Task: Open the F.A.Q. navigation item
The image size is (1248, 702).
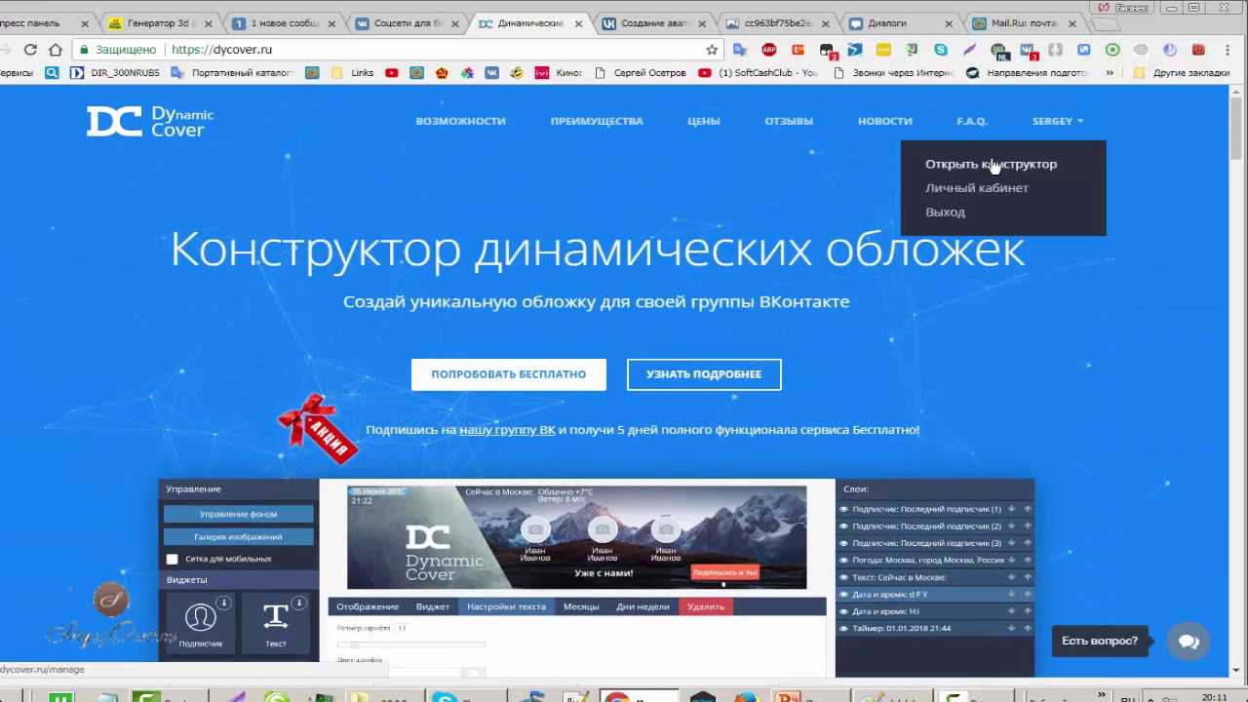Action: point(972,121)
